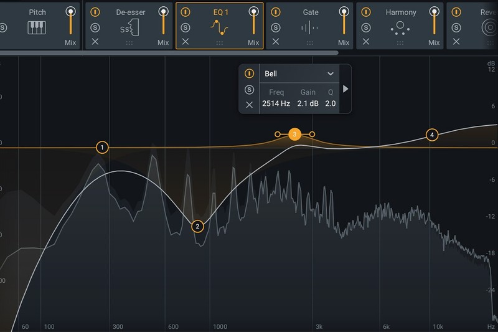Toggle band 3 power in popup
Viewport: 498px width, 332px height.
250,74
